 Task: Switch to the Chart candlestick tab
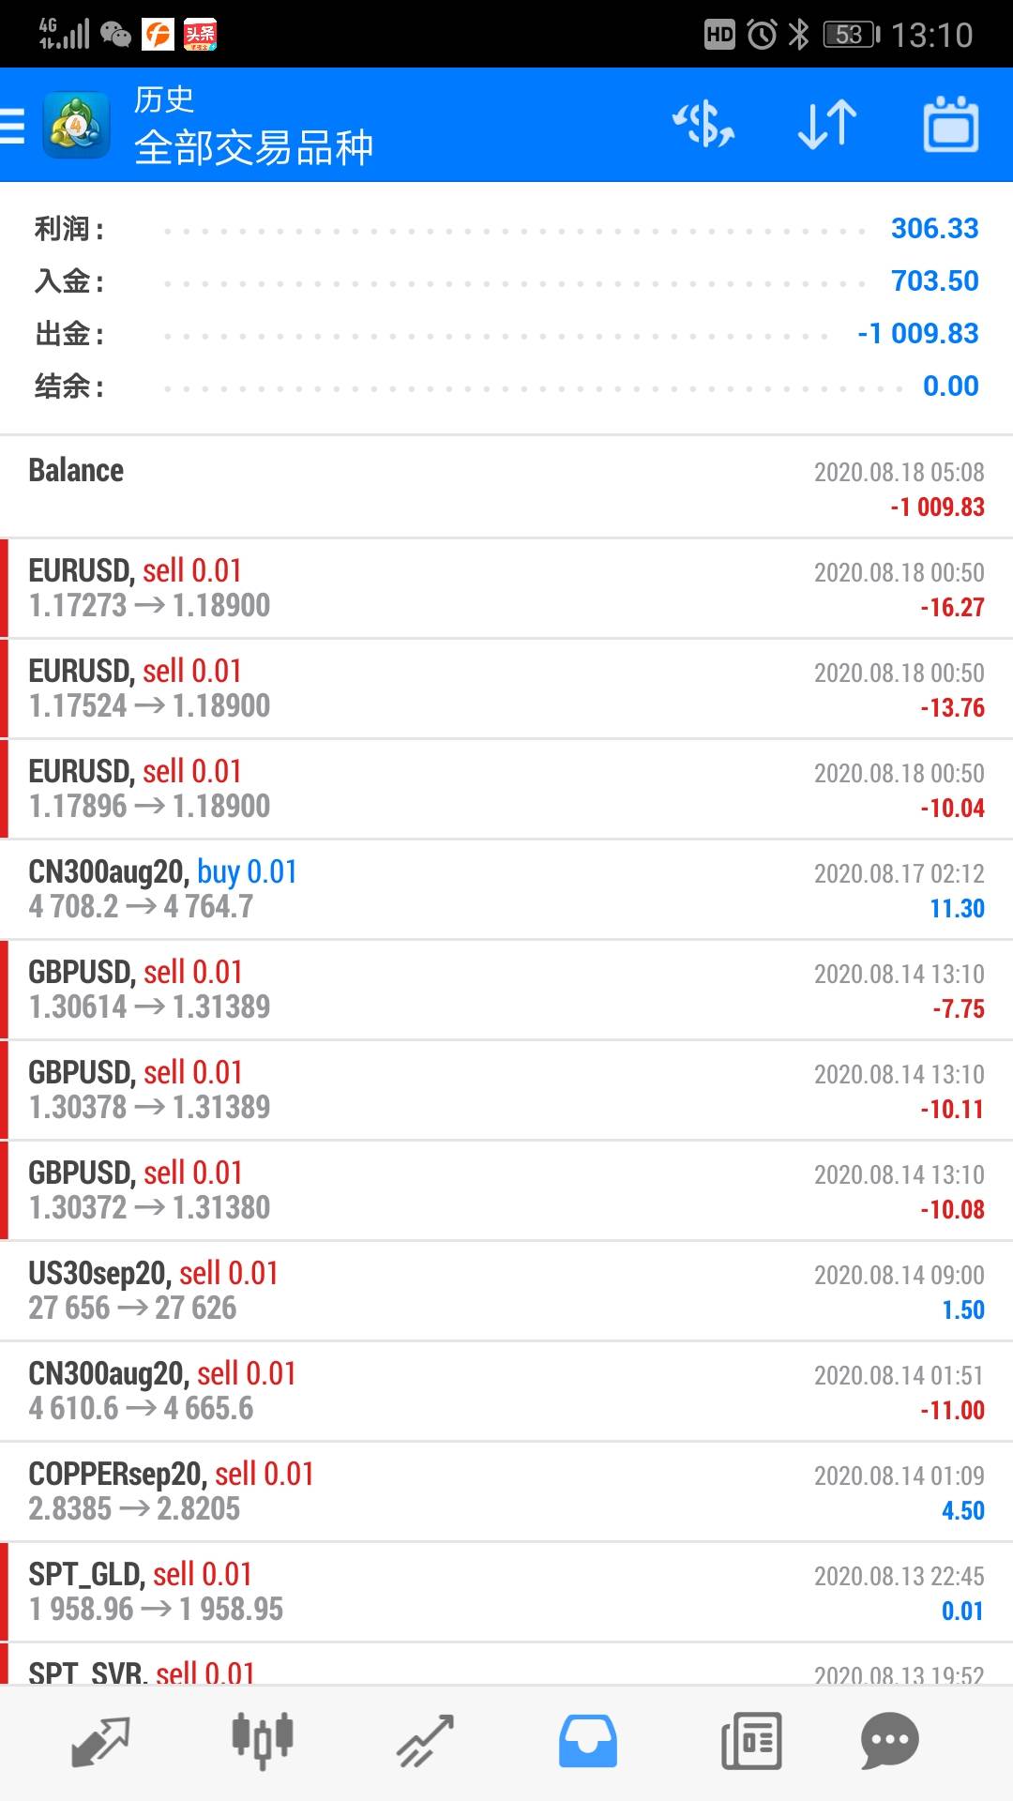click(263, 1741)
